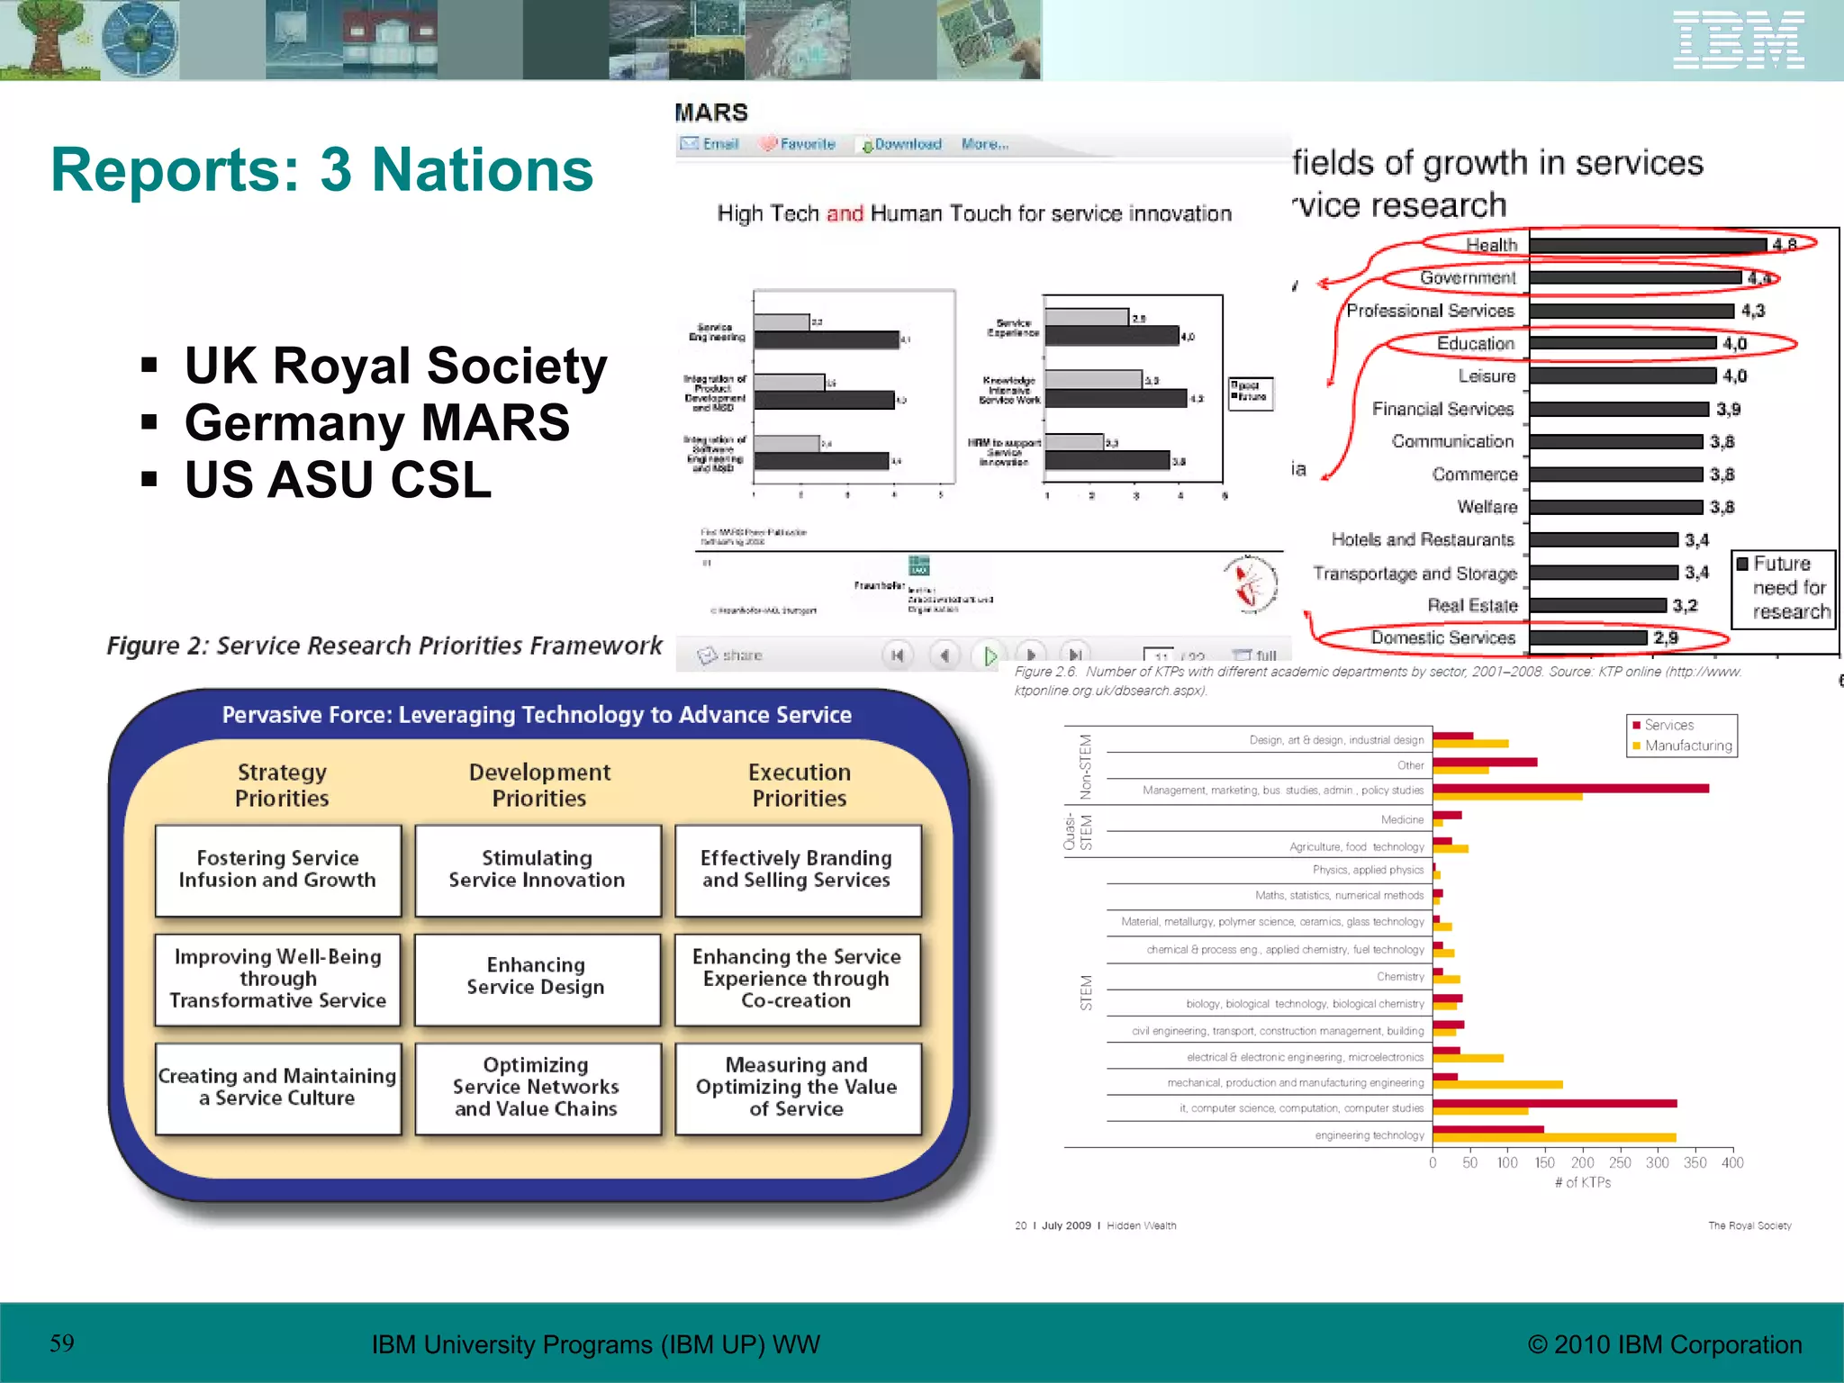Click the High Tech and Human Touch heading
This screenshot has height=1383, width=1844.
point(974,213)
